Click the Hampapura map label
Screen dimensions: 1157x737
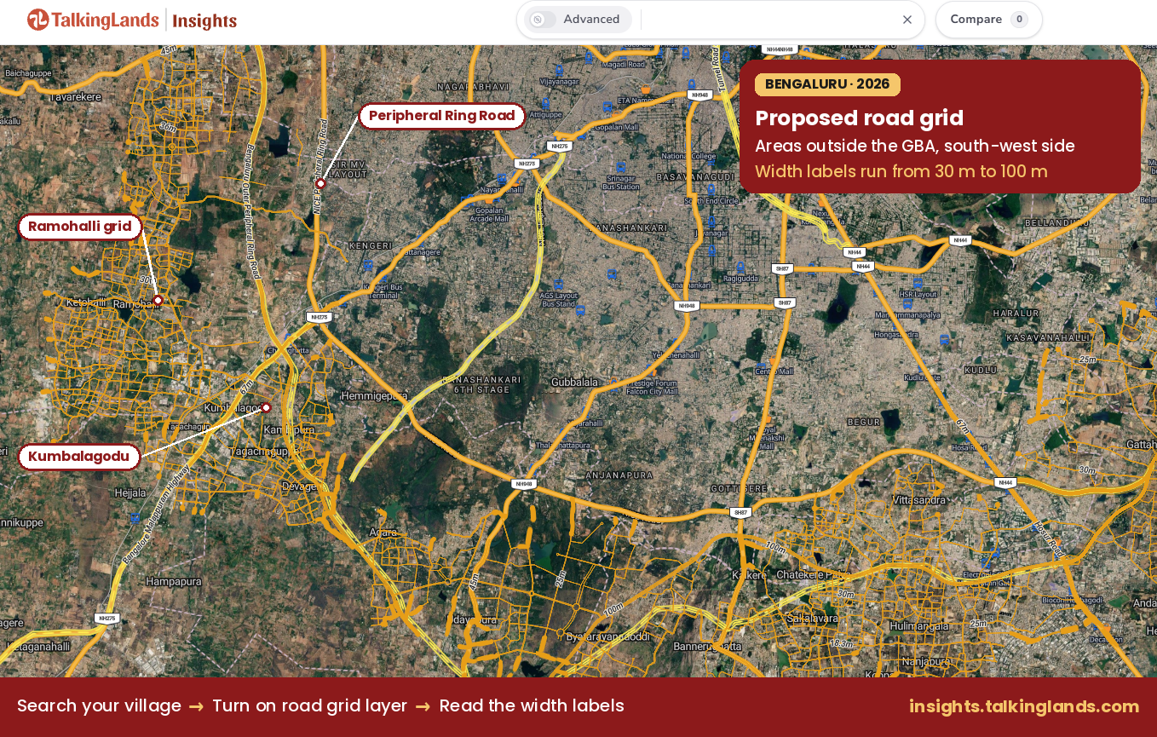(174, 582)
